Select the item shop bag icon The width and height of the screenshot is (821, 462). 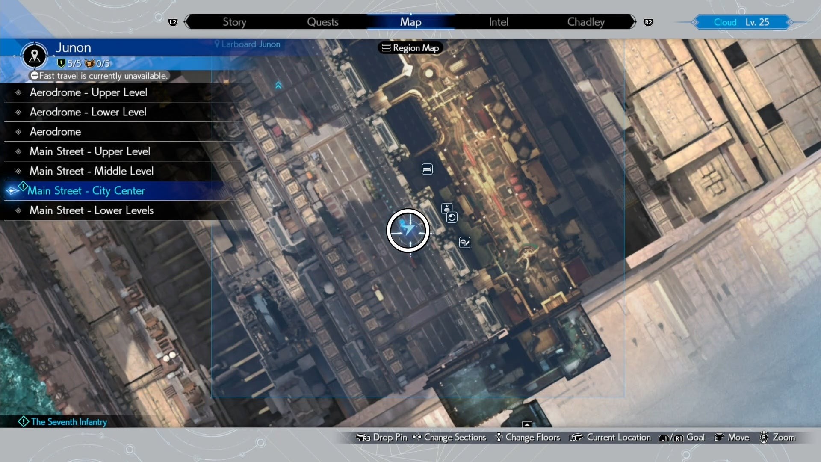click(x=446, y=208)
